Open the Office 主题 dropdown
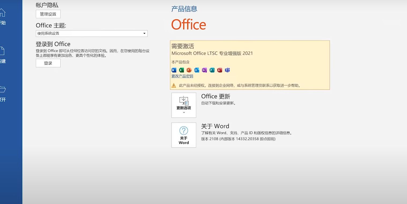Screen dimensions: 407x204 92,33
